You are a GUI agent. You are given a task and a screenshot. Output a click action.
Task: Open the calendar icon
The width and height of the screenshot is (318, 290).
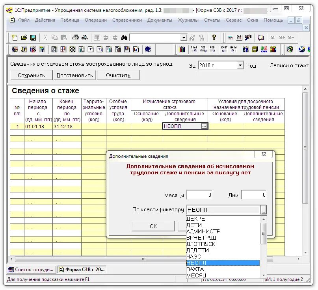239,38
